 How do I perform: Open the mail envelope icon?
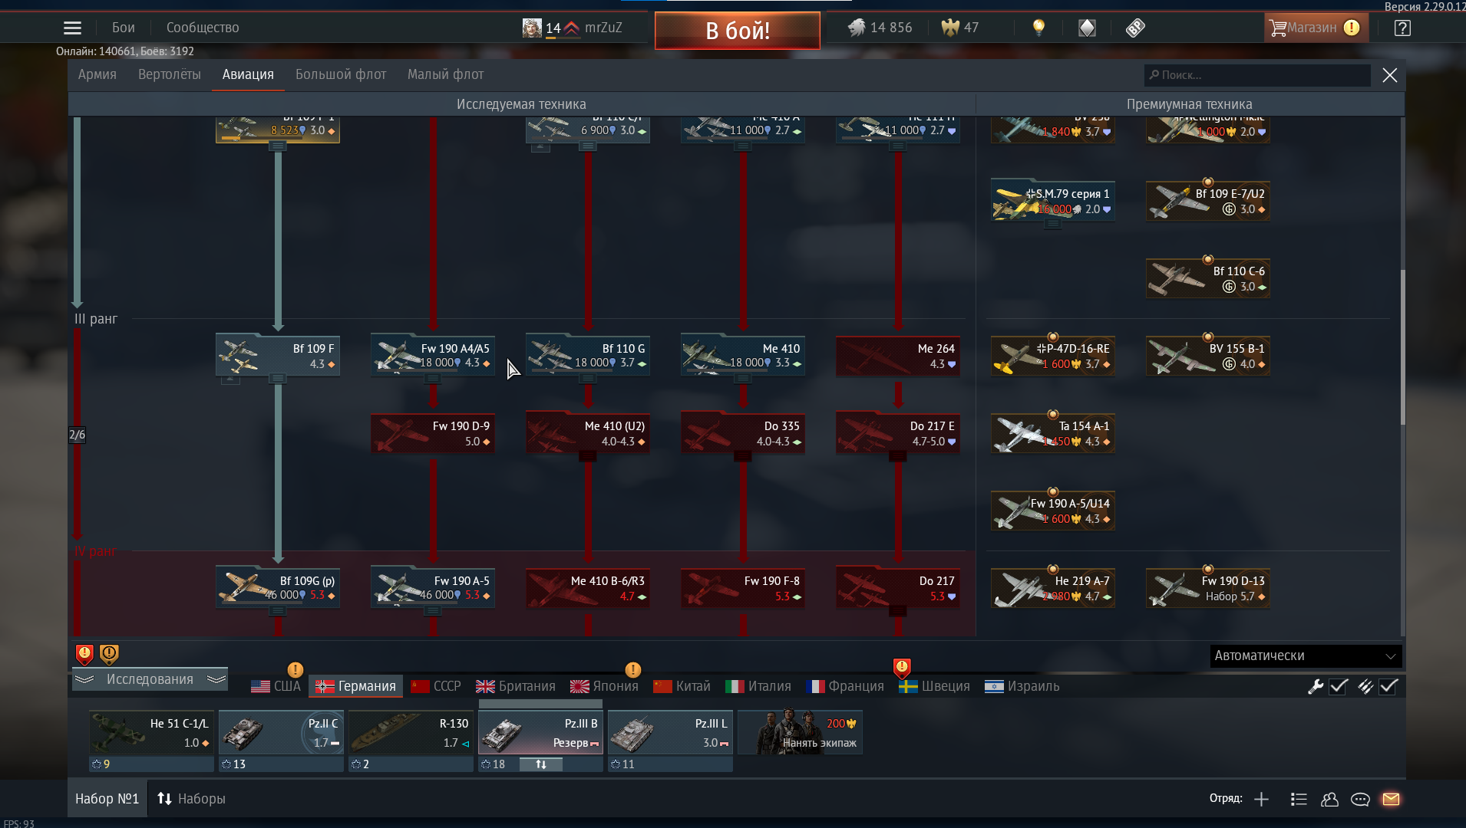1391,800
